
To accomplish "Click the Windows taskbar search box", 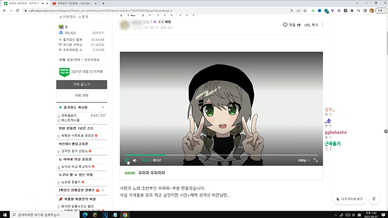I will click(x=45, y=215).
